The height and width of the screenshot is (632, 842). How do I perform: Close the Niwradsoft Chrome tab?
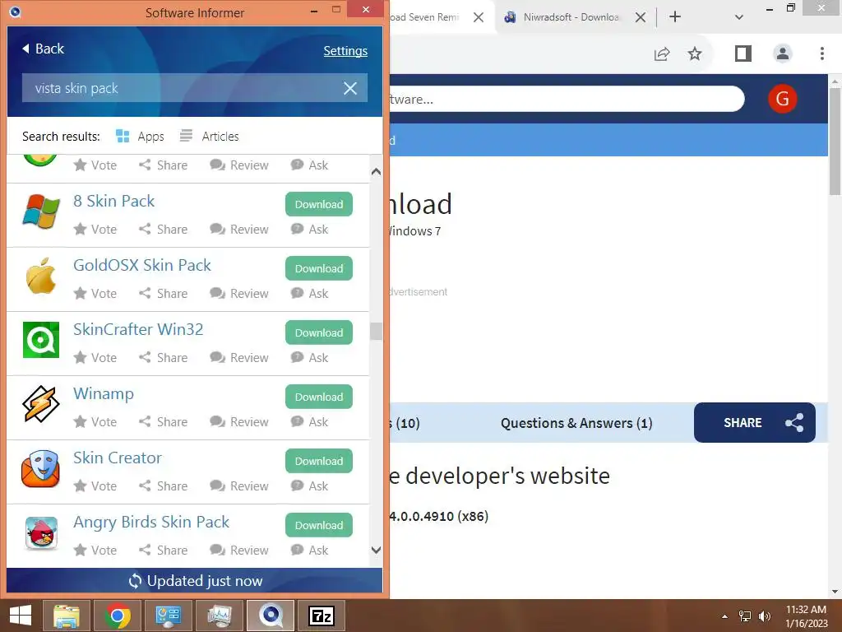coord(640,18)
